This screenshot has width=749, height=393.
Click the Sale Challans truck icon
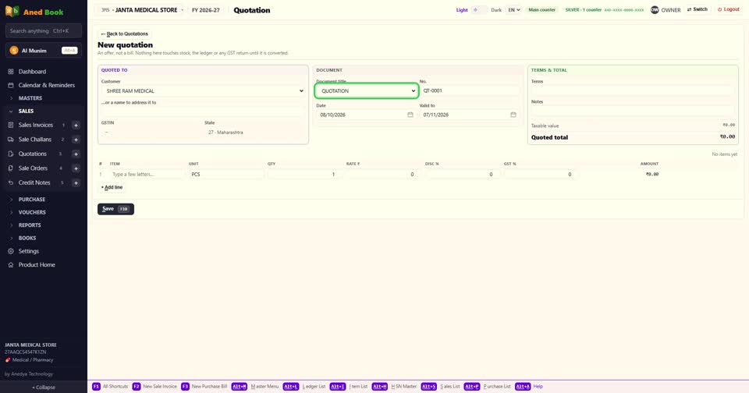pos(10,140)
